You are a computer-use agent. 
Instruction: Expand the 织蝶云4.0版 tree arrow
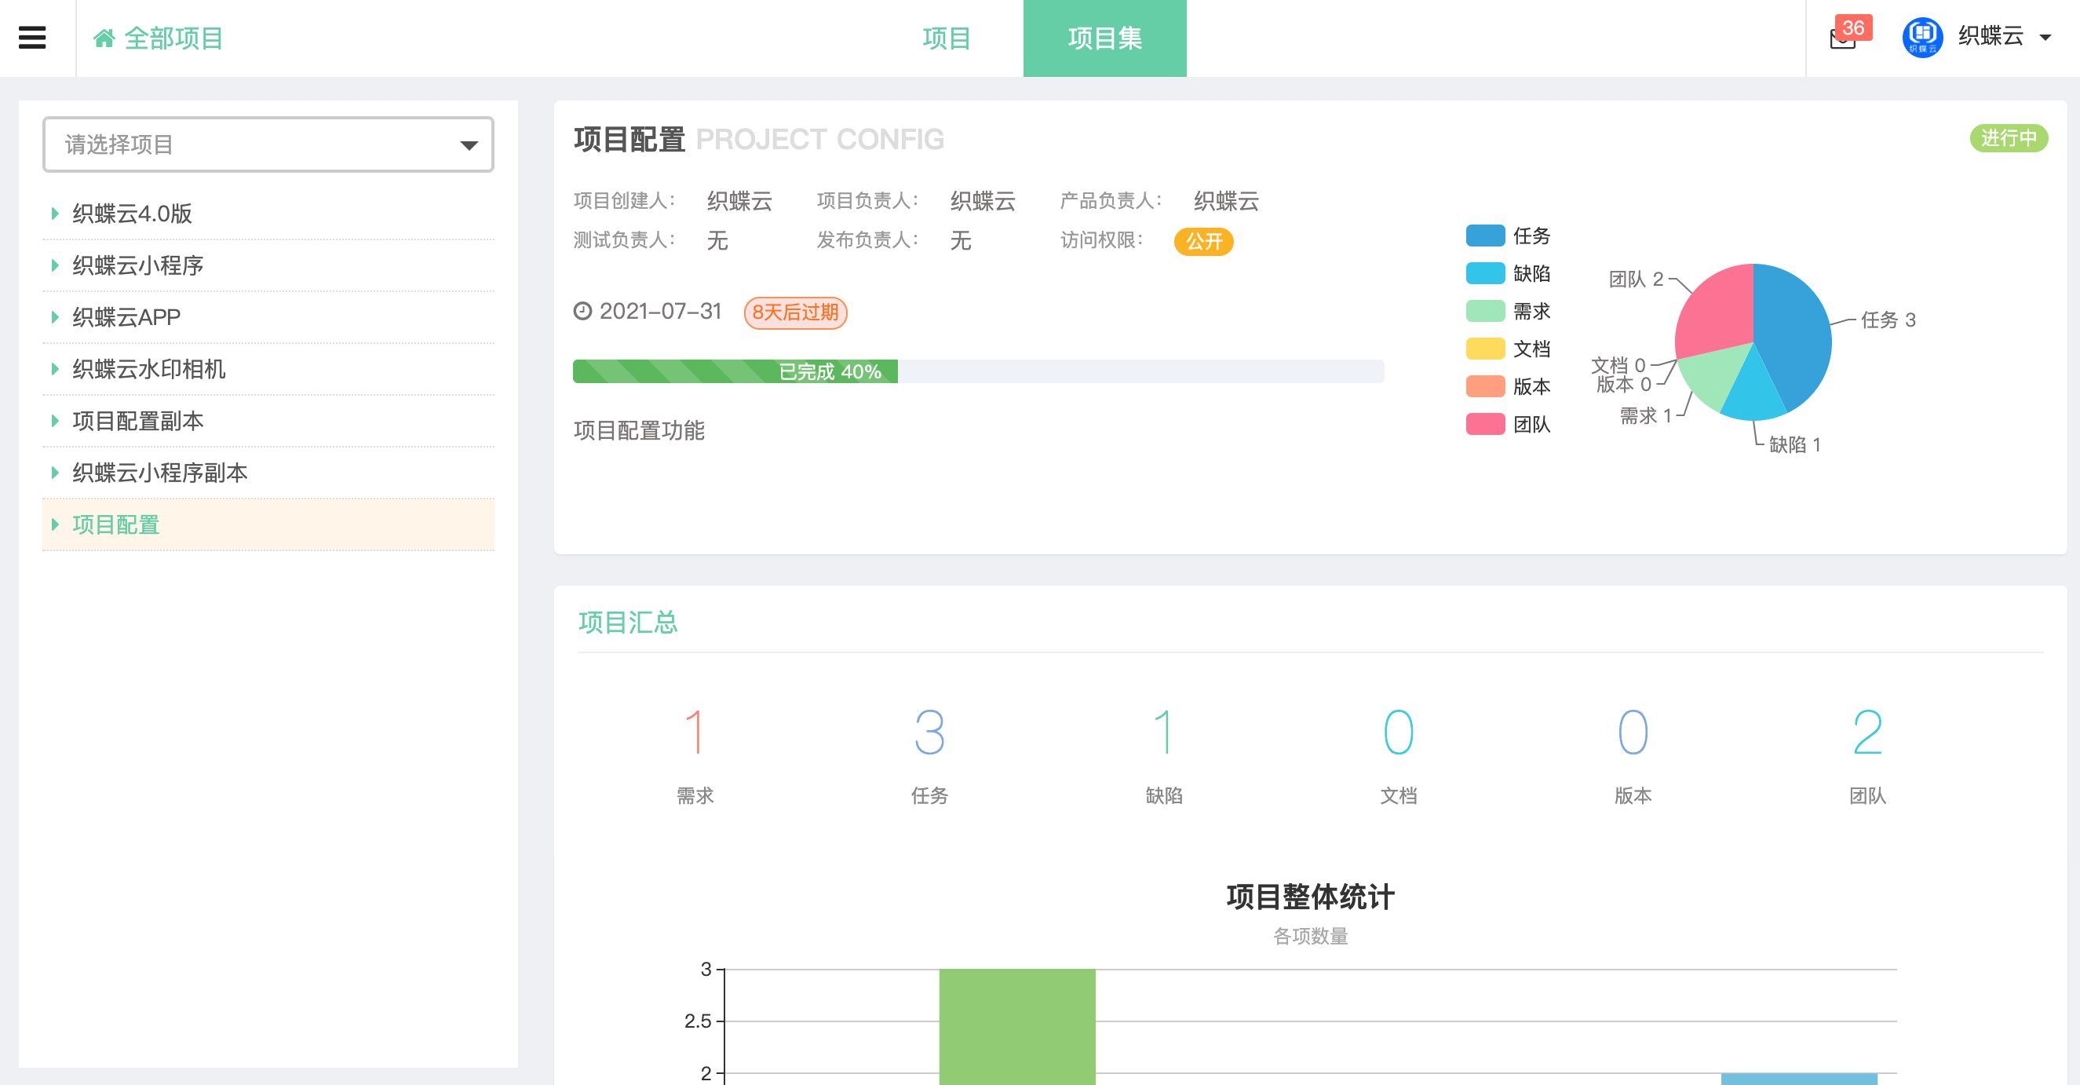pos(55,214)
